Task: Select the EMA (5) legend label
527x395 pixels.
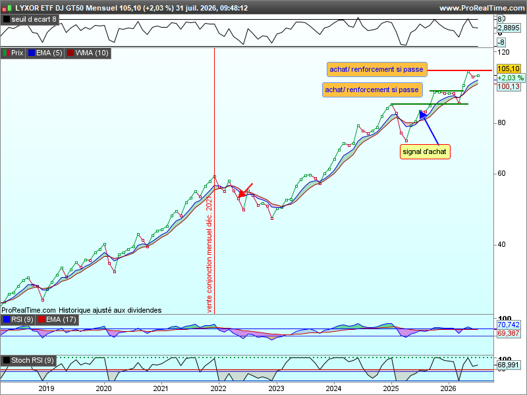Action: tap(49, 53)
